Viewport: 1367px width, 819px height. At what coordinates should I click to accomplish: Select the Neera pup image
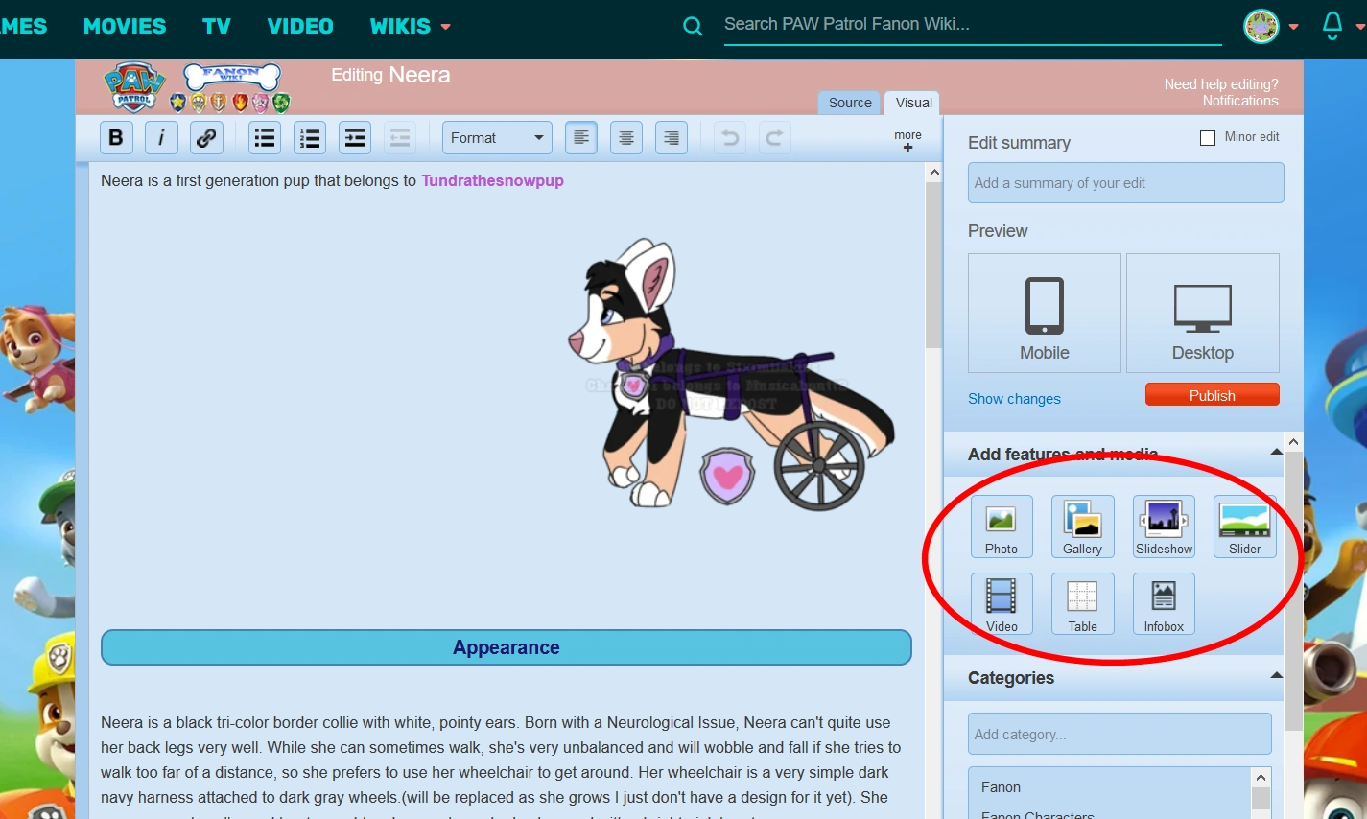pyautogui.click(x=733, y=375)
